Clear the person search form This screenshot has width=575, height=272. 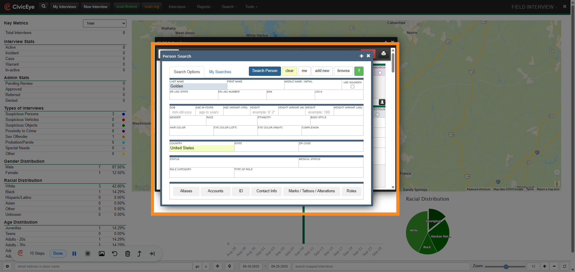pos(289,71)
